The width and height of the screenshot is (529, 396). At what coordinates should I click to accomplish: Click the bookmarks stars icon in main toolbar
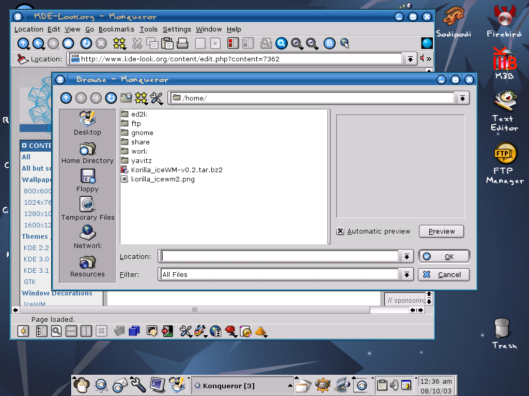click(119, 43)
